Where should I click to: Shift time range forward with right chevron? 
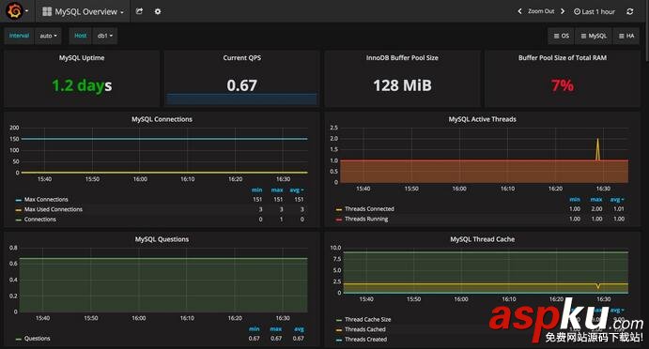tap(563, 11)
